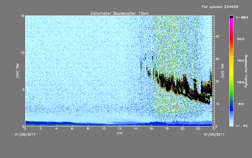The width and height of the screenshot is (252, 158).
Task: Click the "AGL (km)" axis label
Action: point(18,71)
